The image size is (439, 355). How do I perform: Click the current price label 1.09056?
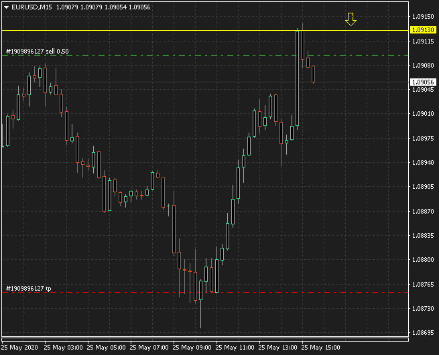[x=423, y=82]
